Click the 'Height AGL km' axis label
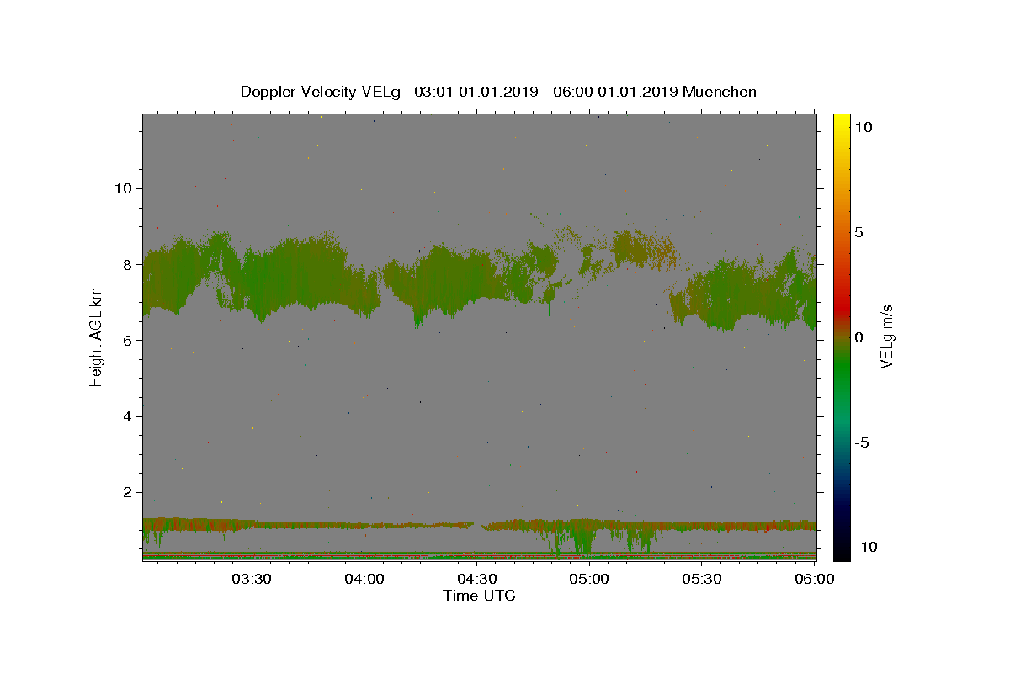This screenshot has height=673, width=1010. (x=97, y=336)
